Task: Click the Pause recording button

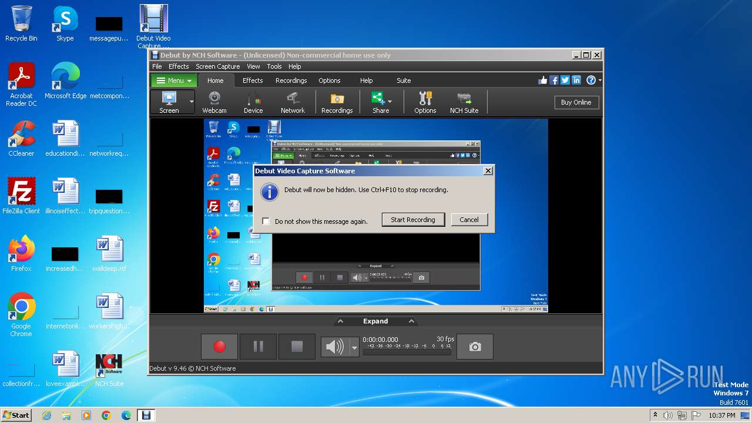Action: click(258, 347)
